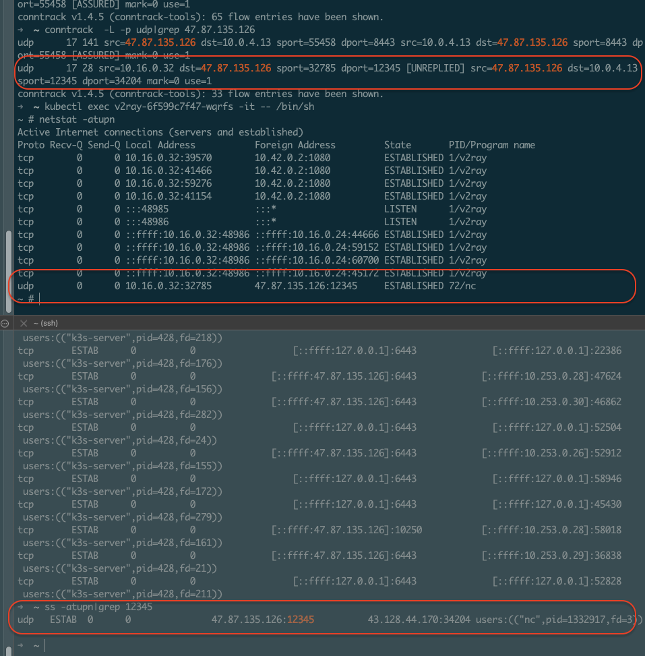Click the highlighted orange 12345 port

pos(300,620)
